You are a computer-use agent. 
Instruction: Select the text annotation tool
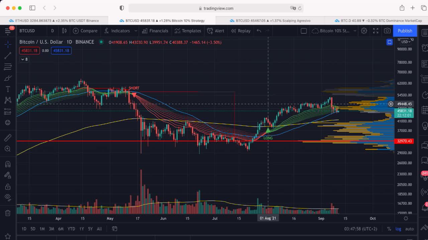[8, 89]
